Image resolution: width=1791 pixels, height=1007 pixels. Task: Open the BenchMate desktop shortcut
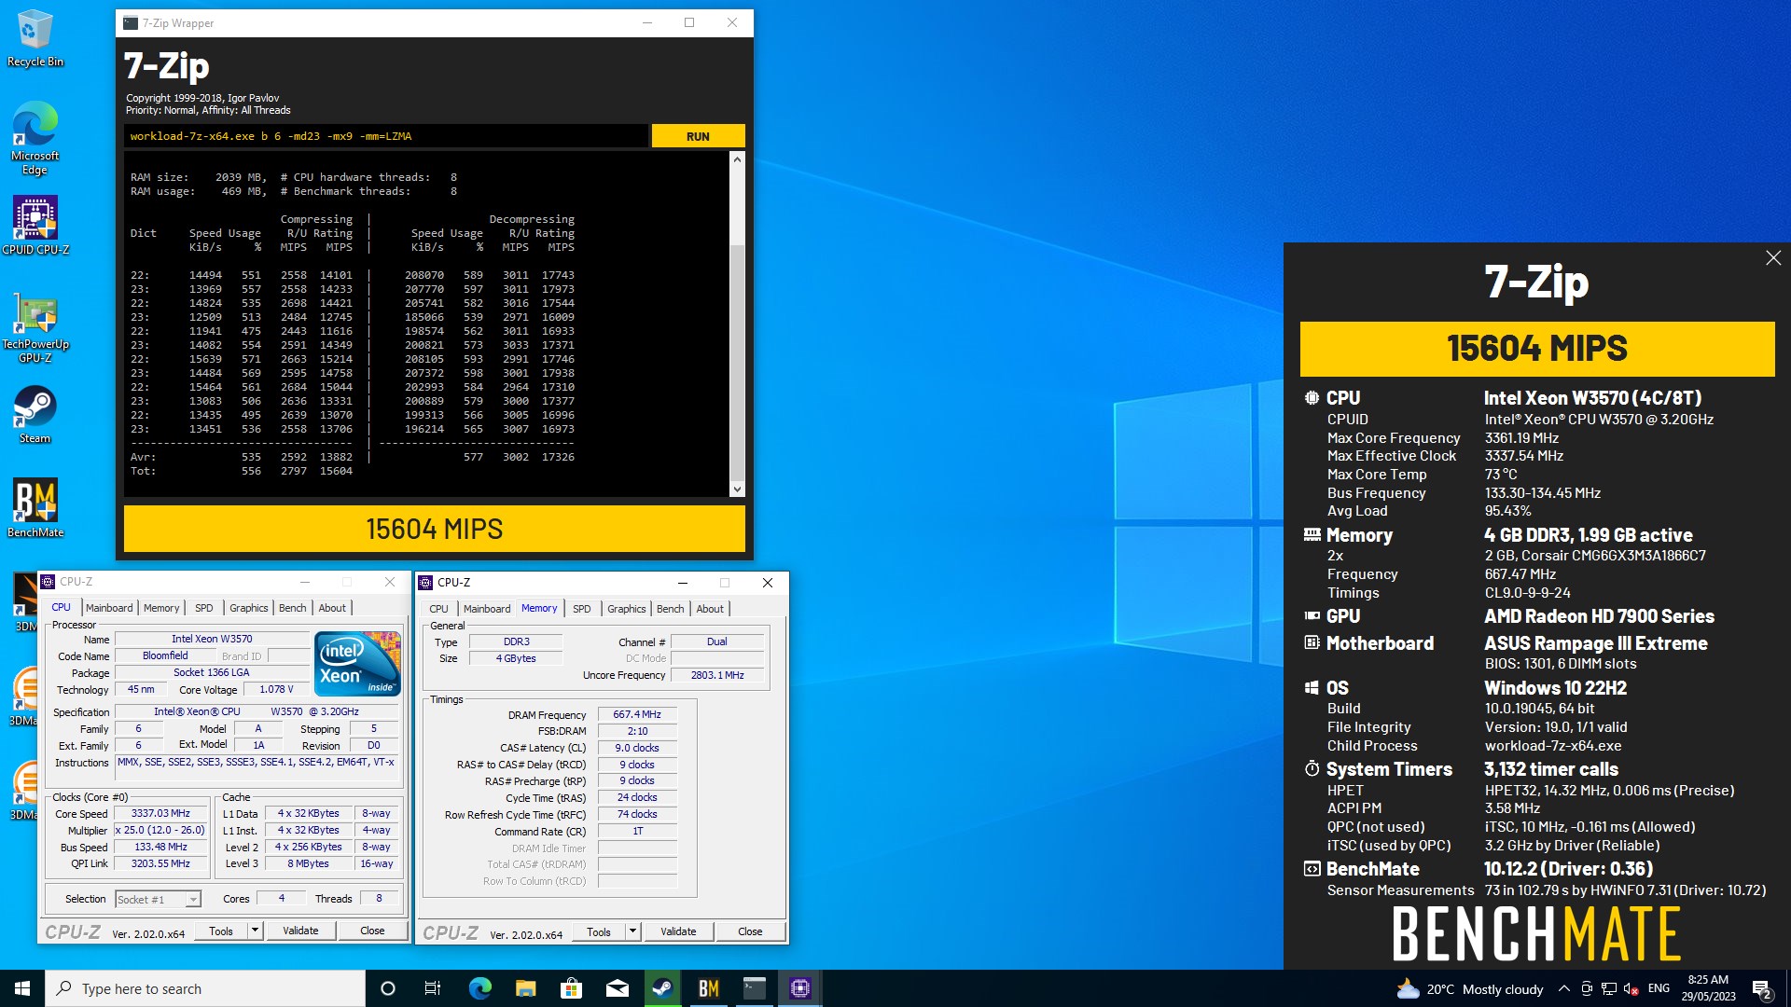pos(35,508)
